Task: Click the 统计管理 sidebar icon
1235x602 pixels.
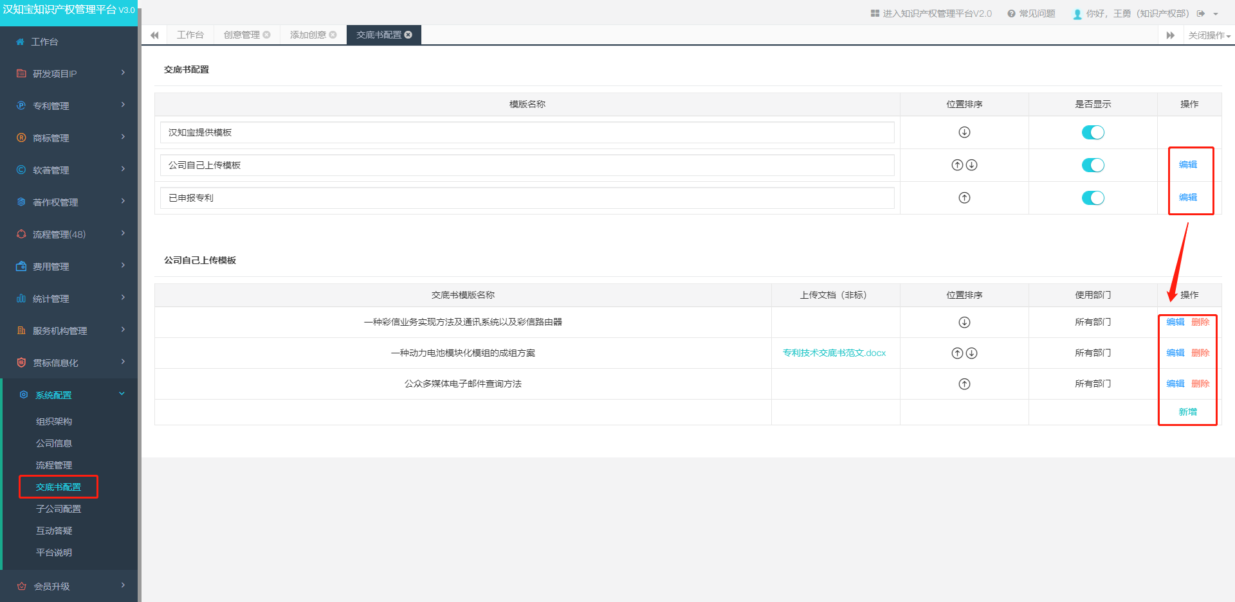Action: point(21,298)
